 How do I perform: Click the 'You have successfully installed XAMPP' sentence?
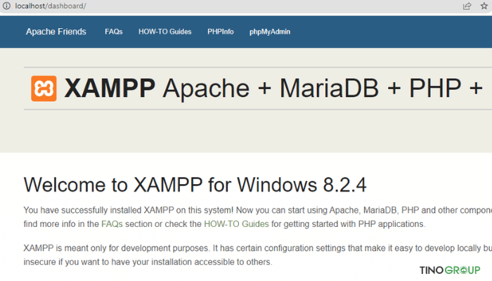pos(129,210)
